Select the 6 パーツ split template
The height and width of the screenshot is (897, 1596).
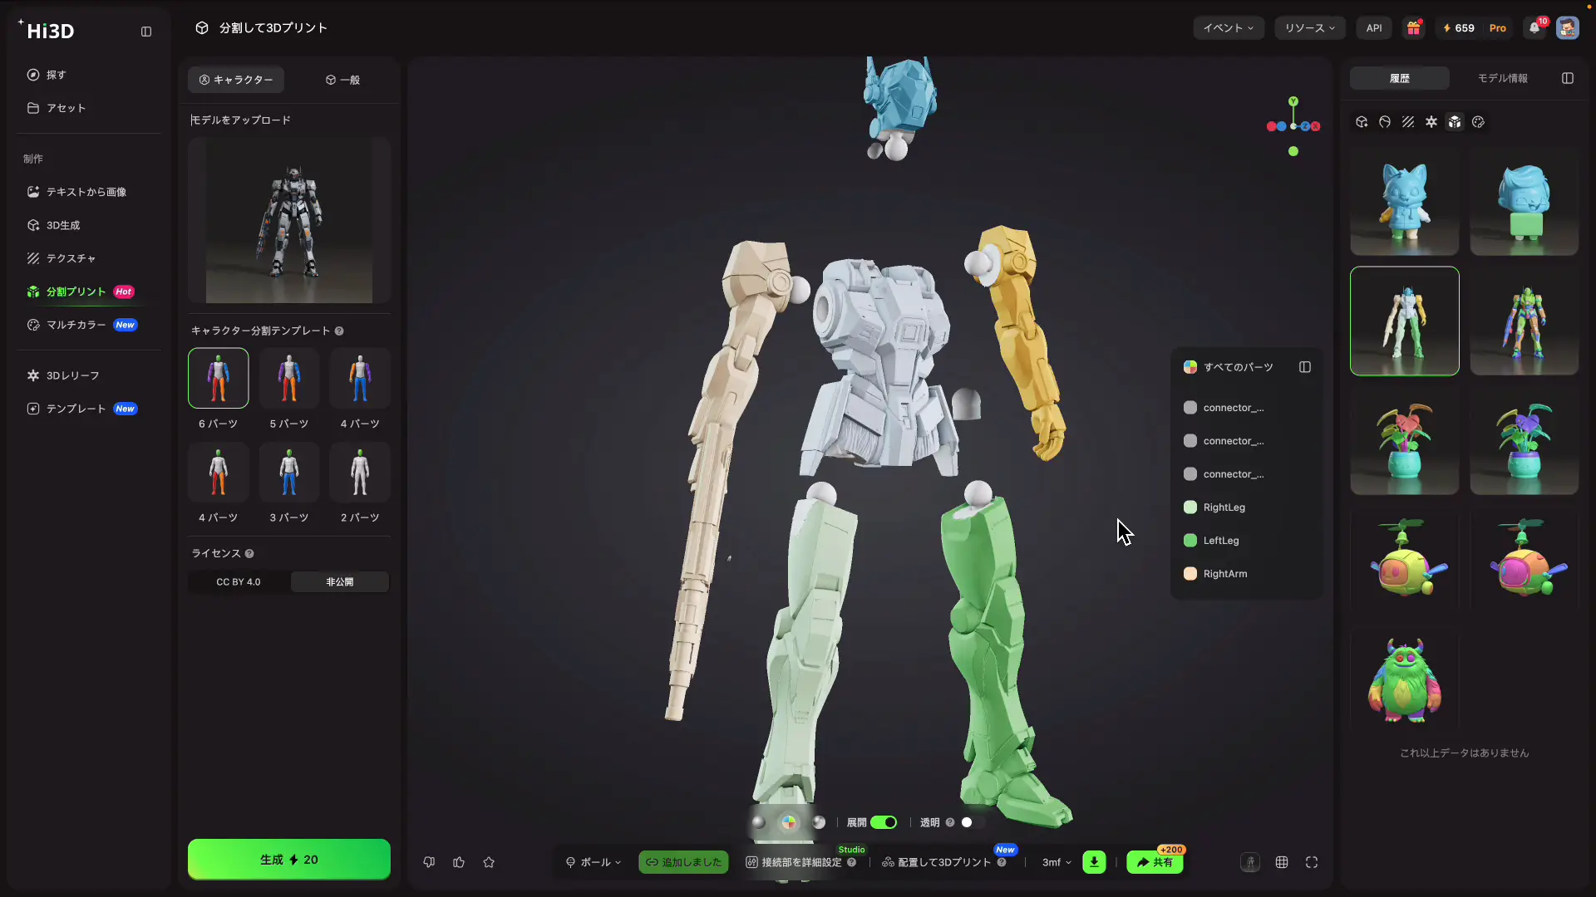[x=219, y=378]
